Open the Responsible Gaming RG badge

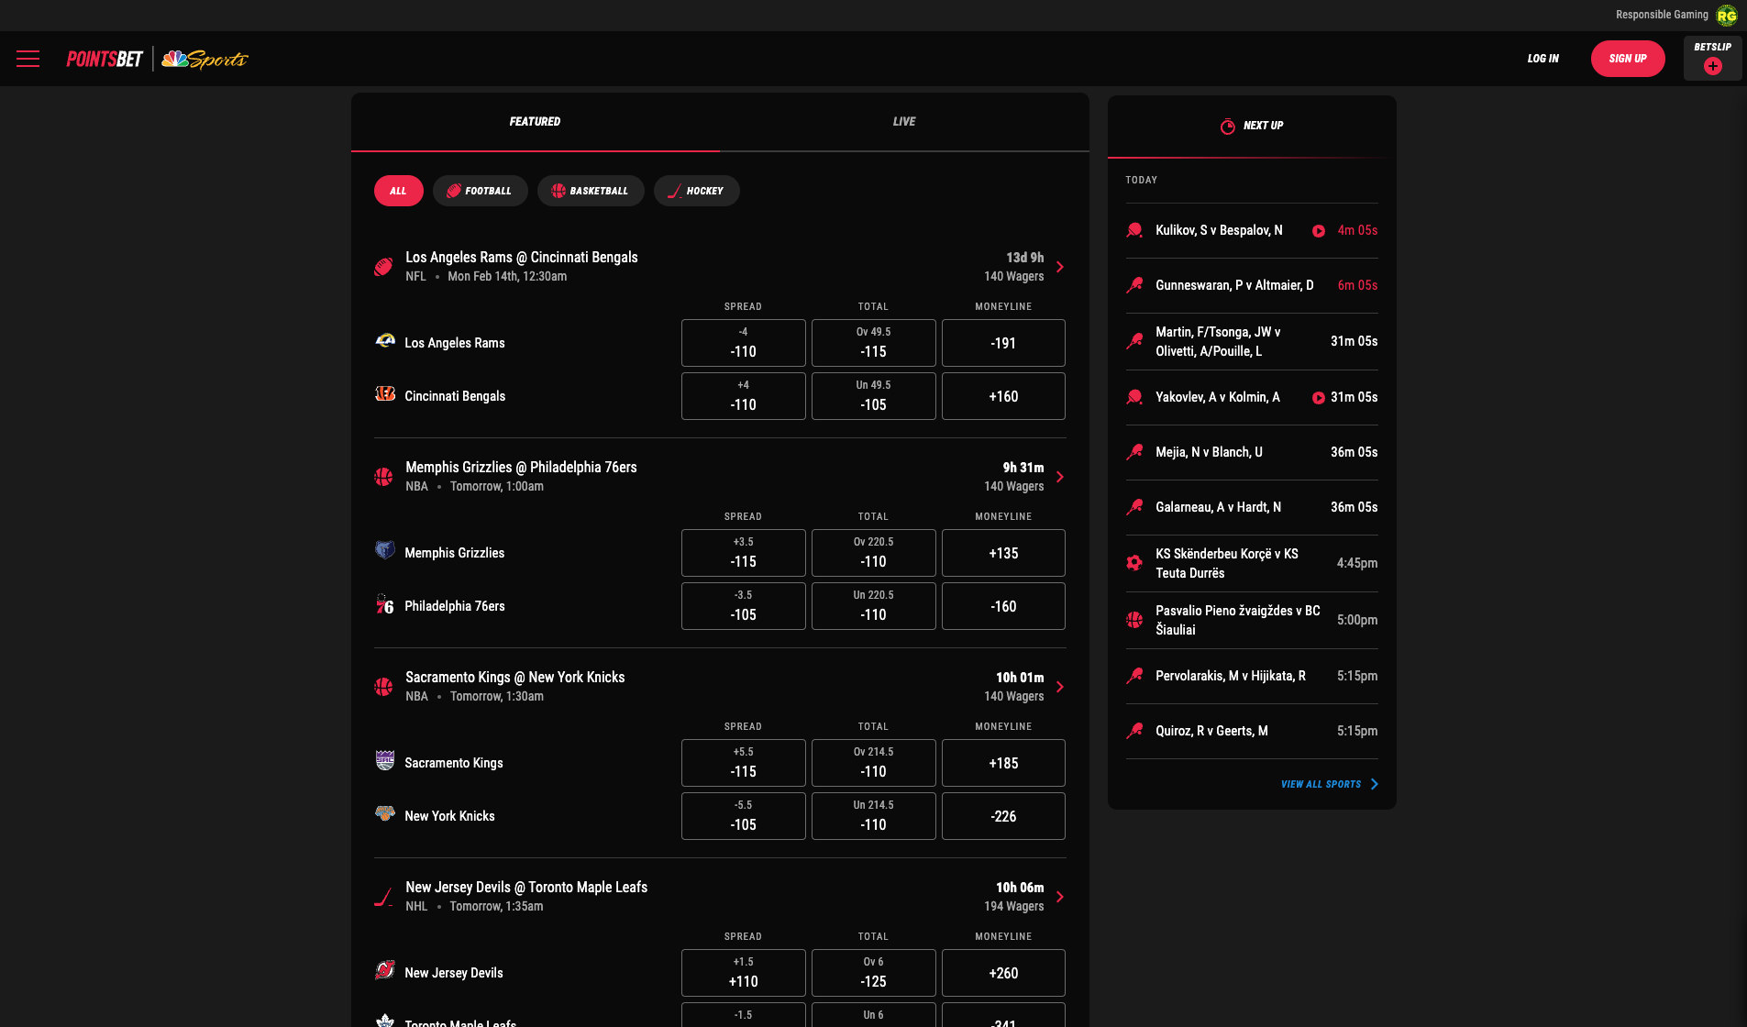point(1727,16)
